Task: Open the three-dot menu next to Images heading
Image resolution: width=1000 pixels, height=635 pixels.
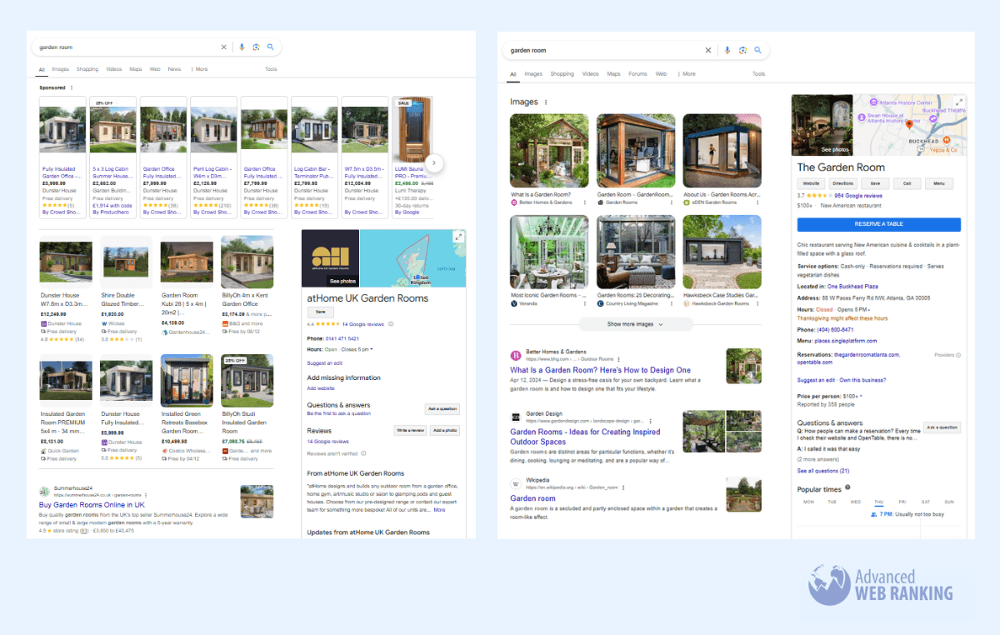Action: point(546,102)
